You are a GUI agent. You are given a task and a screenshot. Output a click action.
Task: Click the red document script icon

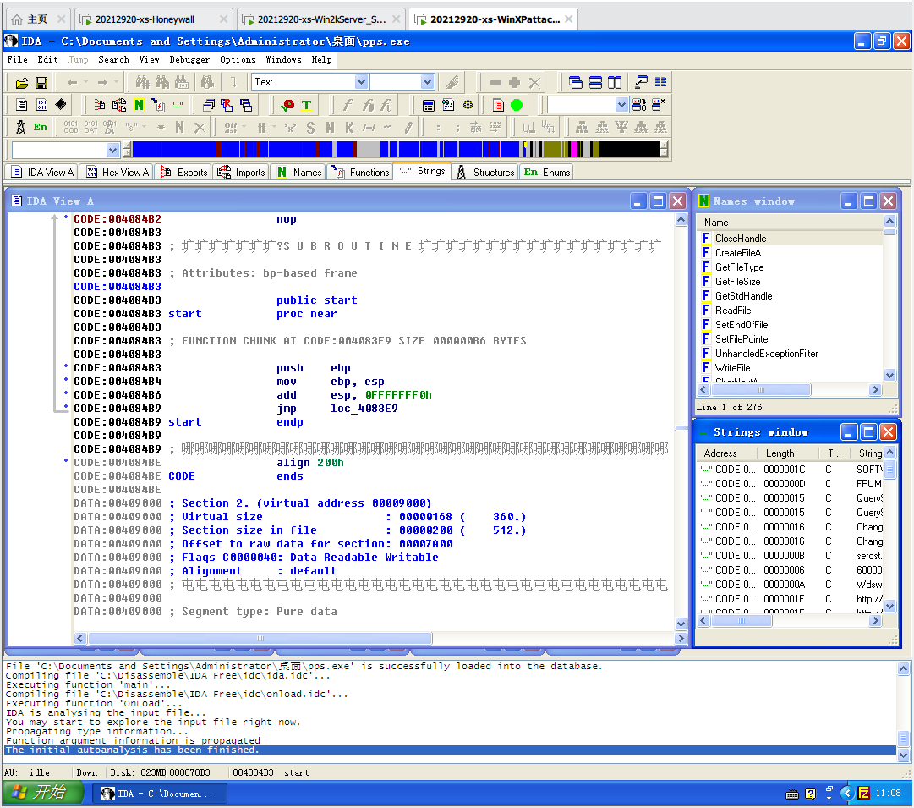coord(498,105)
